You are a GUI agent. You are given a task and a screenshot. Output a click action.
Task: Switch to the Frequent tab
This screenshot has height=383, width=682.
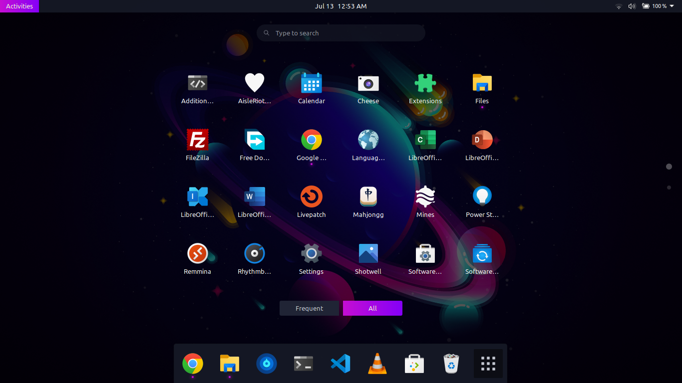coord(309,308)
